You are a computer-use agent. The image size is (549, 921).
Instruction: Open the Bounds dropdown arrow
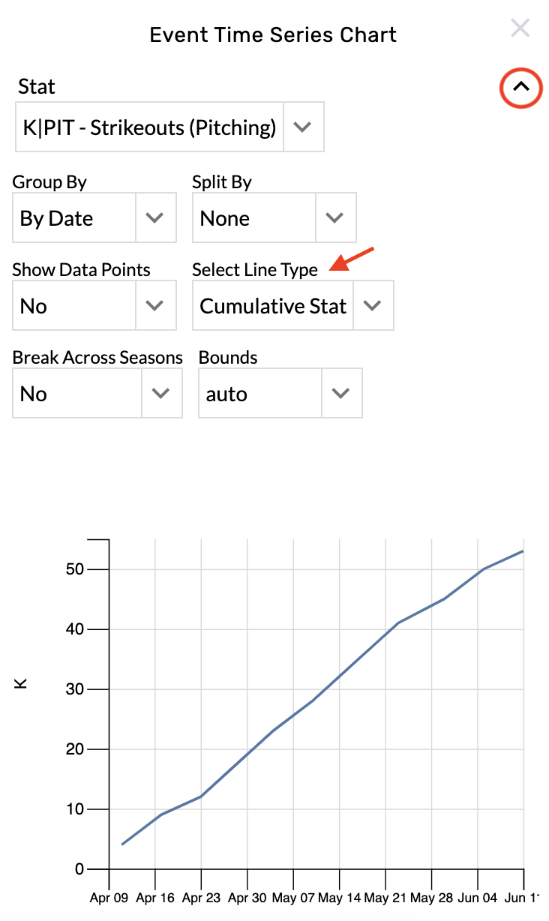341,394
